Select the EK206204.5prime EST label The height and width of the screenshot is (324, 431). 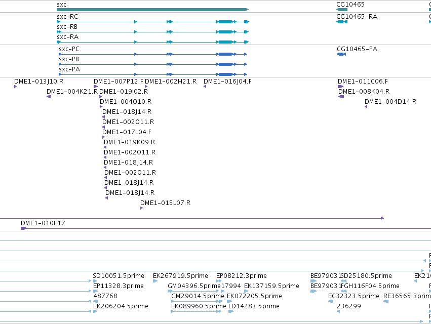[x=121, y=306]
